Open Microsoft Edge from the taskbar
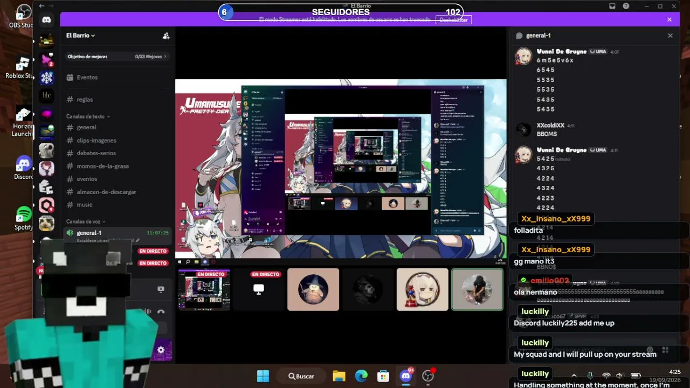690x388 pixels. point(361,376)
